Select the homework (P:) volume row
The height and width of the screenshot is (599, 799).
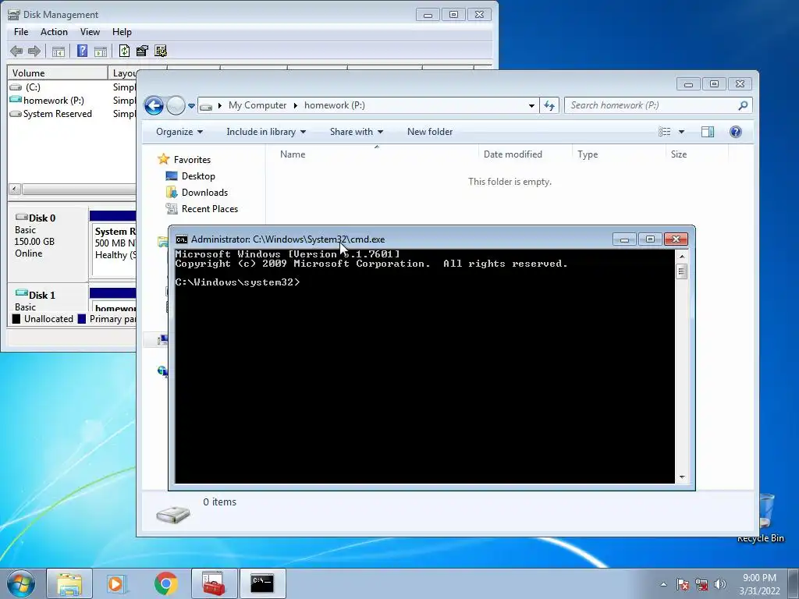click(x=71, y=101)
